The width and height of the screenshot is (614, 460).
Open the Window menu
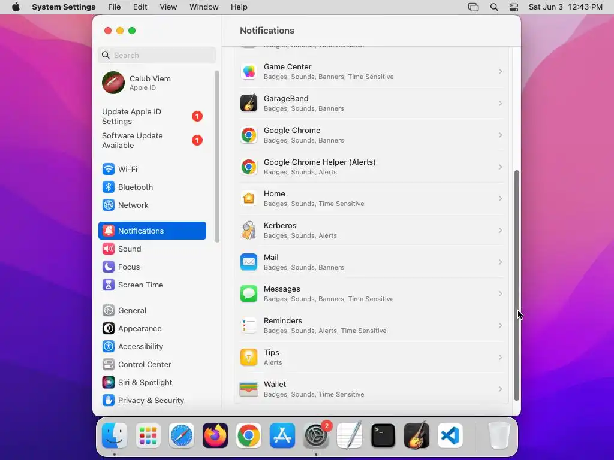coord(204,7)
